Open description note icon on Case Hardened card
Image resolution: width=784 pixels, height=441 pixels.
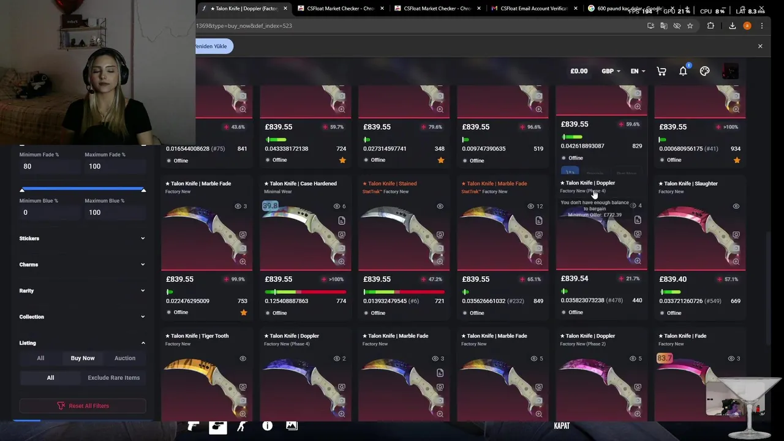341,221
